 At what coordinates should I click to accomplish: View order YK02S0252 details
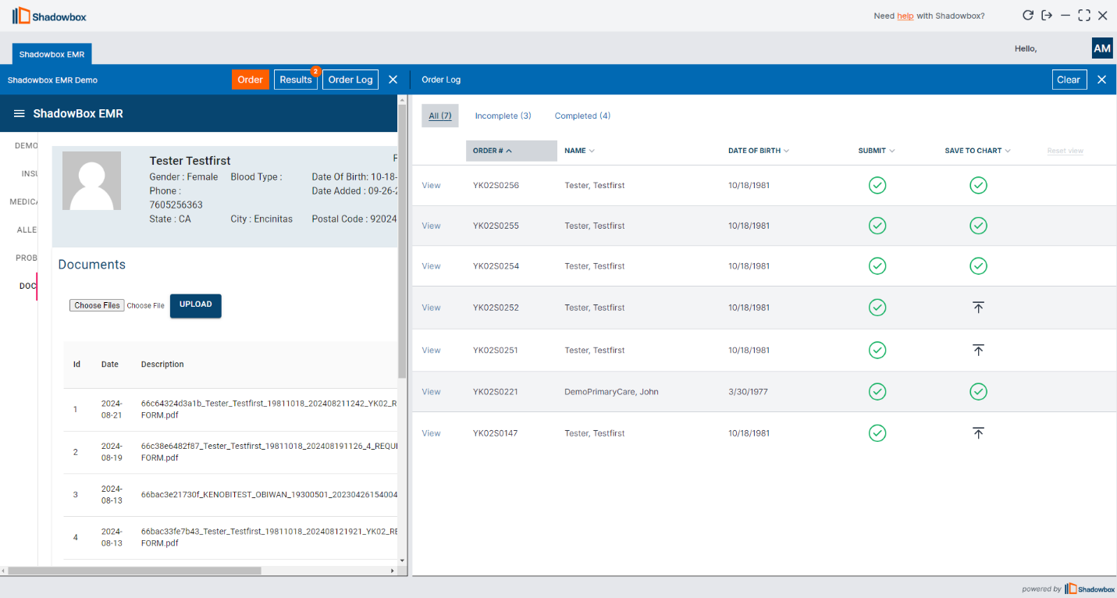[x=431, y=308]
